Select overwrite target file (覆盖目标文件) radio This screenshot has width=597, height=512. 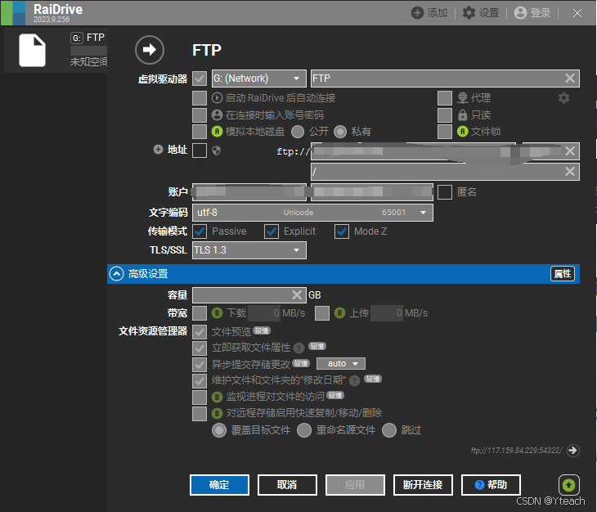pos(219,430)
